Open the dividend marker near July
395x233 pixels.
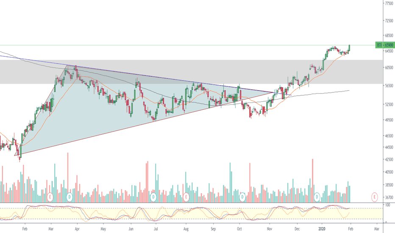tap(153, 197)
